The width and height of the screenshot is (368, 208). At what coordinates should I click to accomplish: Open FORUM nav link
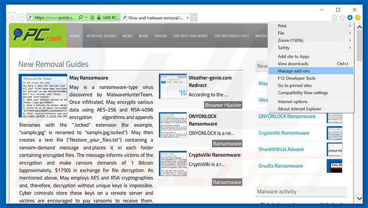161,36
